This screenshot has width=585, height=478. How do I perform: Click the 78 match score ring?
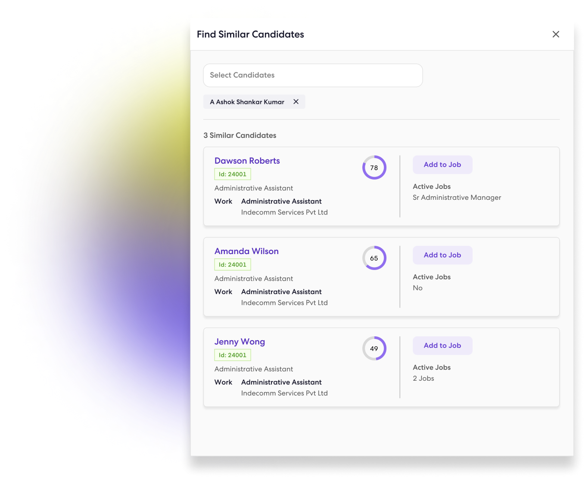(x=374, y=168)
